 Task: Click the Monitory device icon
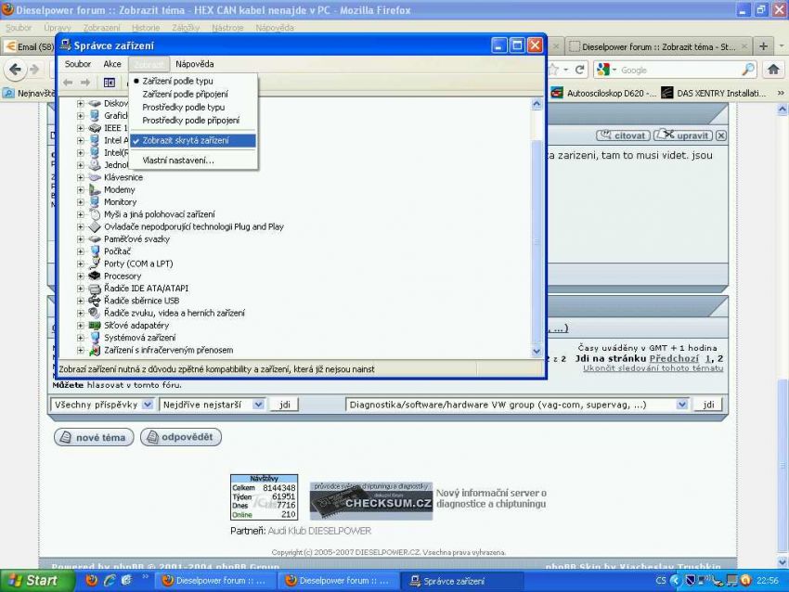tap(95, 201)
